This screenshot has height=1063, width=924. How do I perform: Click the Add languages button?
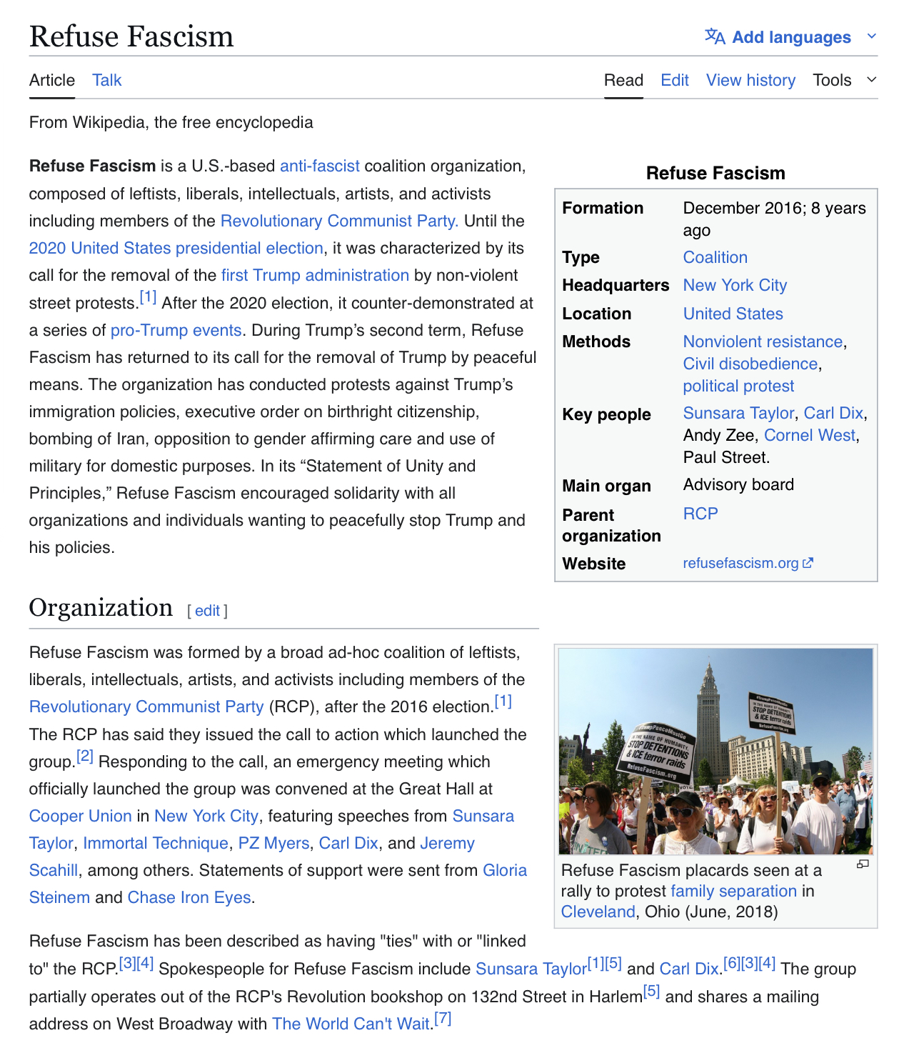point(791,36)
